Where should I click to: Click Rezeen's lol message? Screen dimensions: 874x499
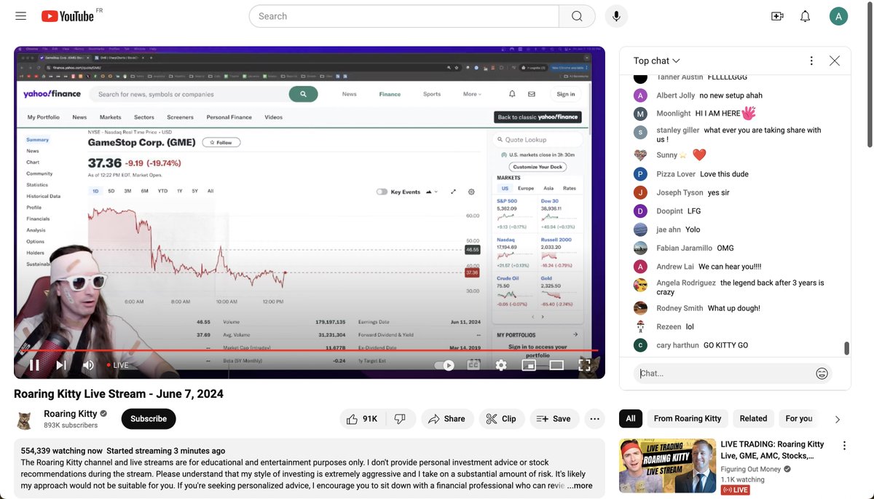point(690,327)
